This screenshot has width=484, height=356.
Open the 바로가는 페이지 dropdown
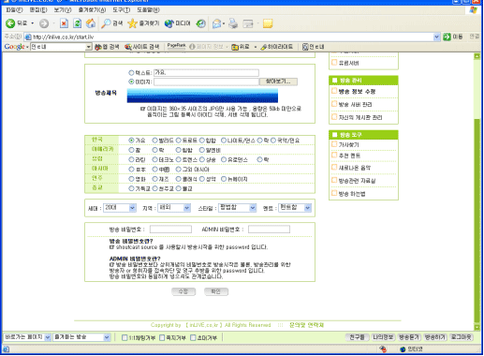pyautogui.click(x=27, y=337)
